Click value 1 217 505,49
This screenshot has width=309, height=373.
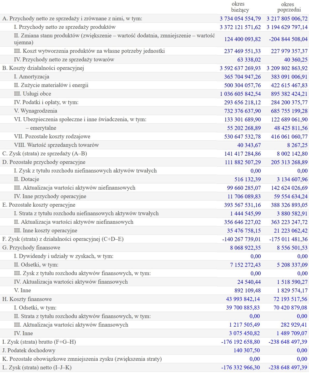point(245,325)
